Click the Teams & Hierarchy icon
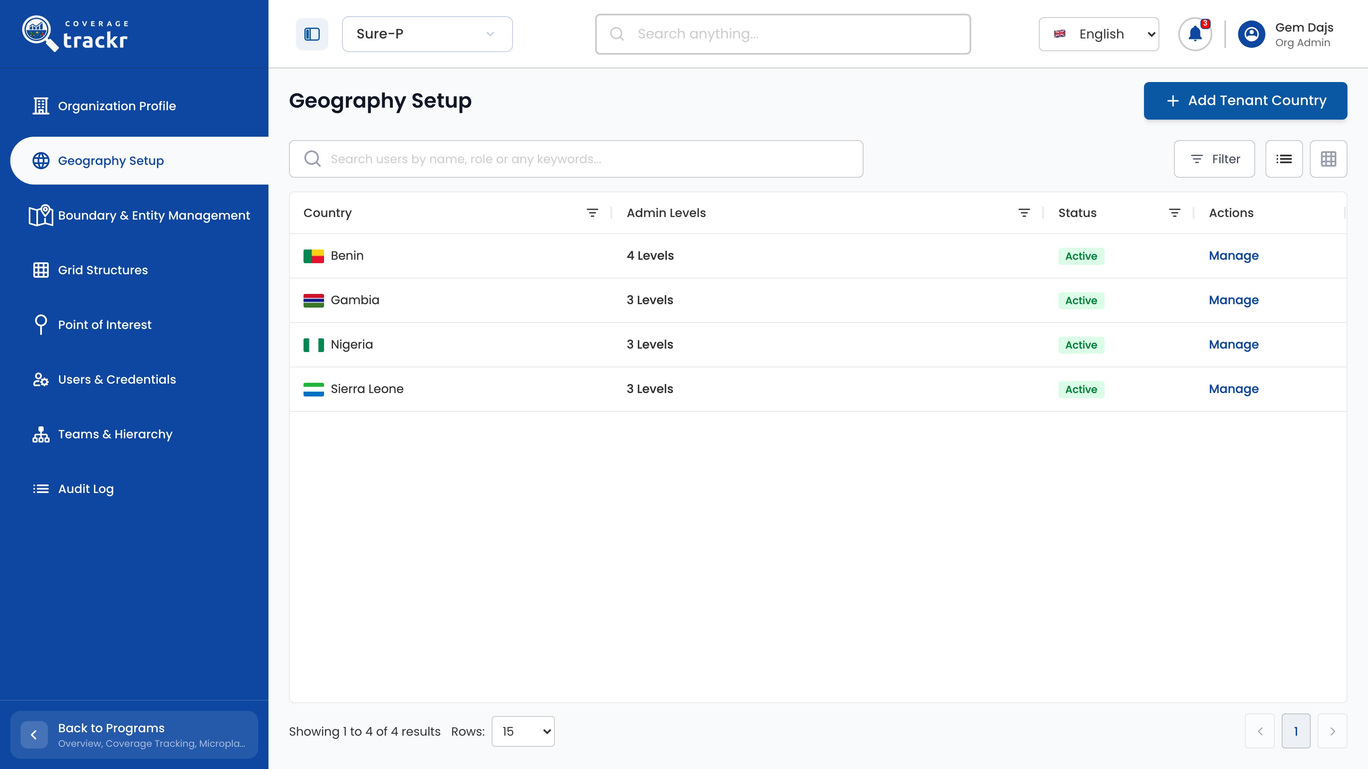The width and height of the screenshot is (1368, 769). 41,434
